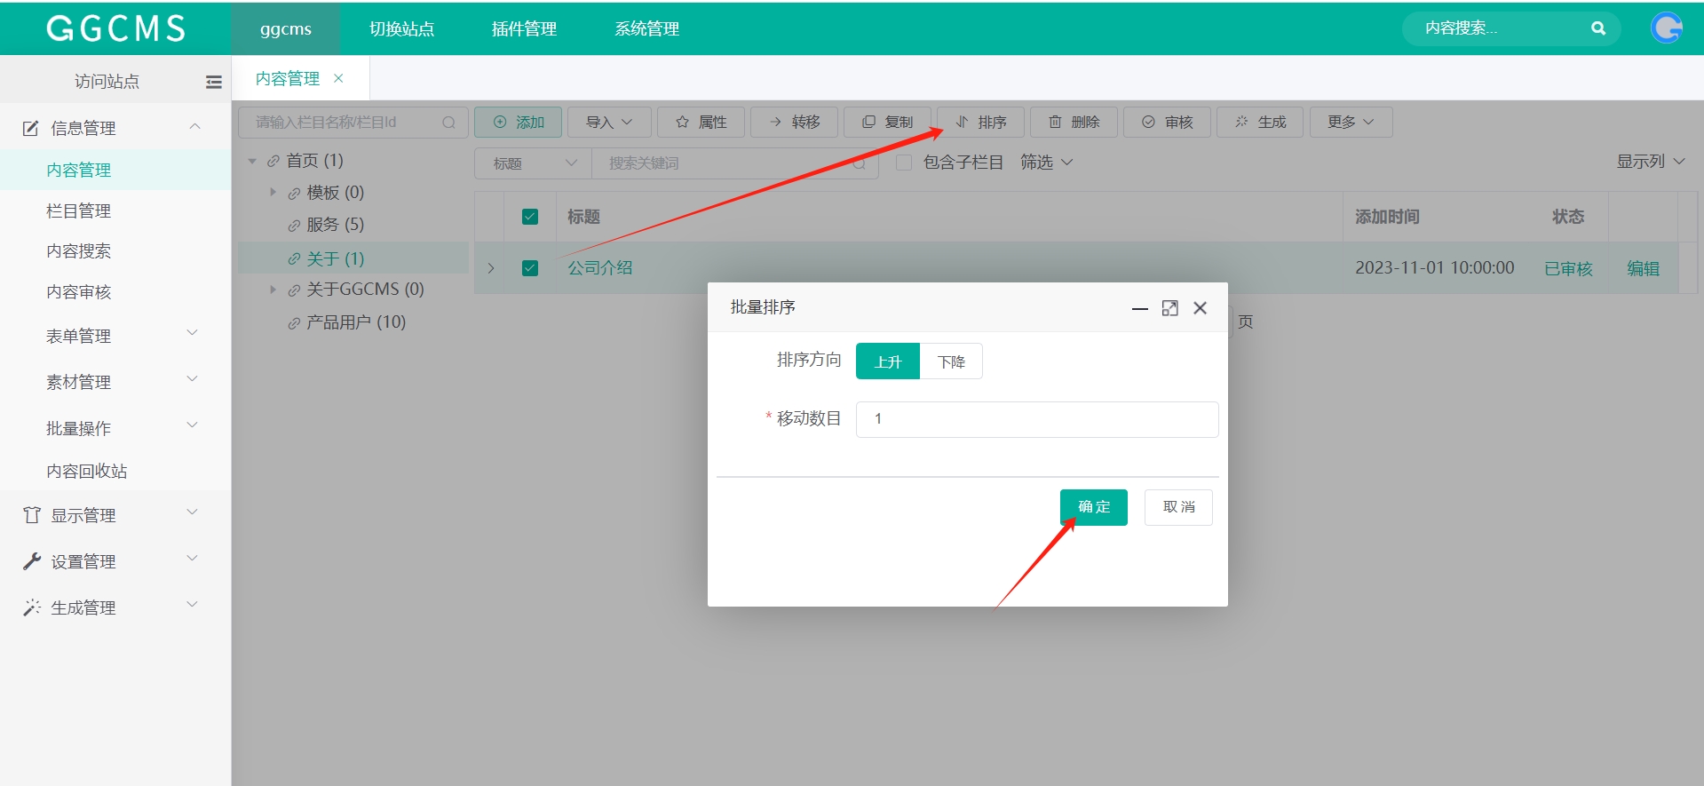The height and width of the screenshot is (786, 1704).
Task: Open the 标题 search field dropdown
Action: (x=534, y=163)
